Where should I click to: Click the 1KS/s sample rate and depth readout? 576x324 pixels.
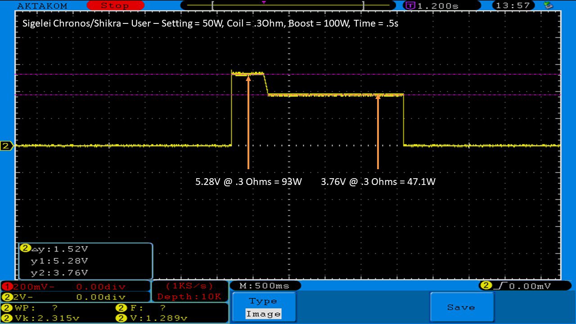189,291
